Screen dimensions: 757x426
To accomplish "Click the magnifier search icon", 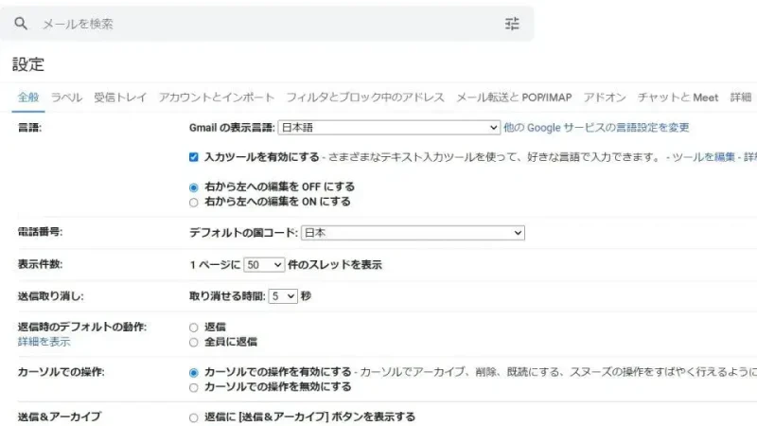I will tap(21, 24).
